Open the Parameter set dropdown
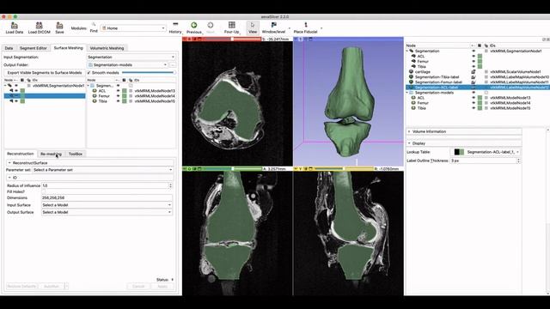Viewport: 550px width, 309px height. coord(102,170)
